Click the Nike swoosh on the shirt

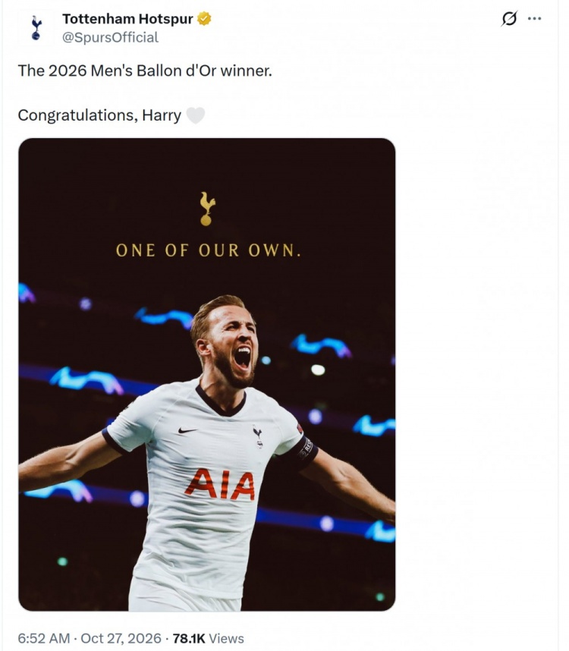point(187,430)
